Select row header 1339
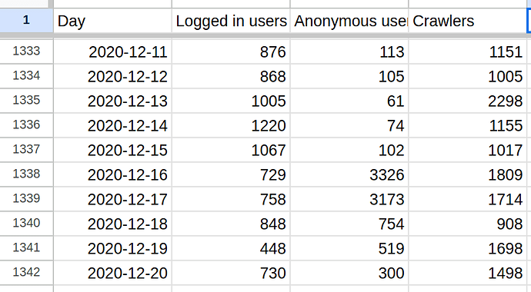 (x=26, y=199)
